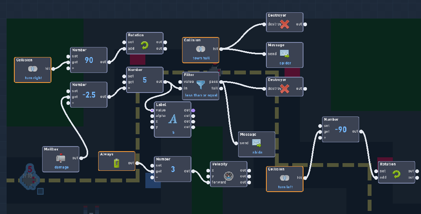The height and width of the screenshot is (214, 421).
Task: Click the 'out' port of Number 3
Action: 193,171
